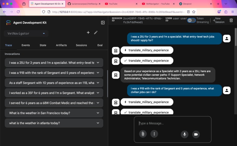237x146 pixels.
Task: Go back with browser back arrow
Action: (x=4, y=12)
